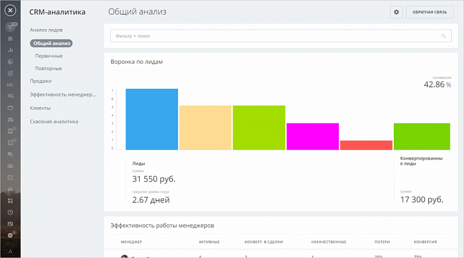Viewport: 464px width, 258px height.
Task: Click the round X close icon in sidebar
Action: 10,11
